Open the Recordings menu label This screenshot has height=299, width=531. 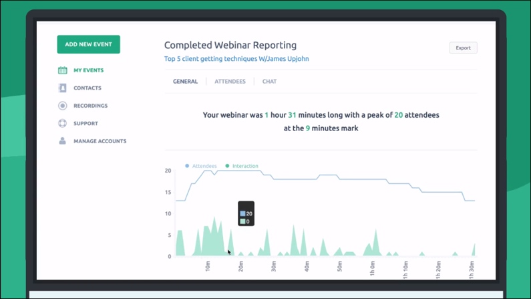pos(90,106)
